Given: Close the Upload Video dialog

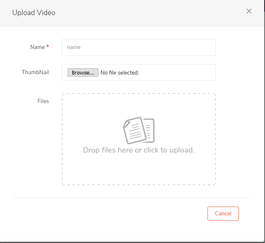Looking at the screenshot, I should click(249, 11).
